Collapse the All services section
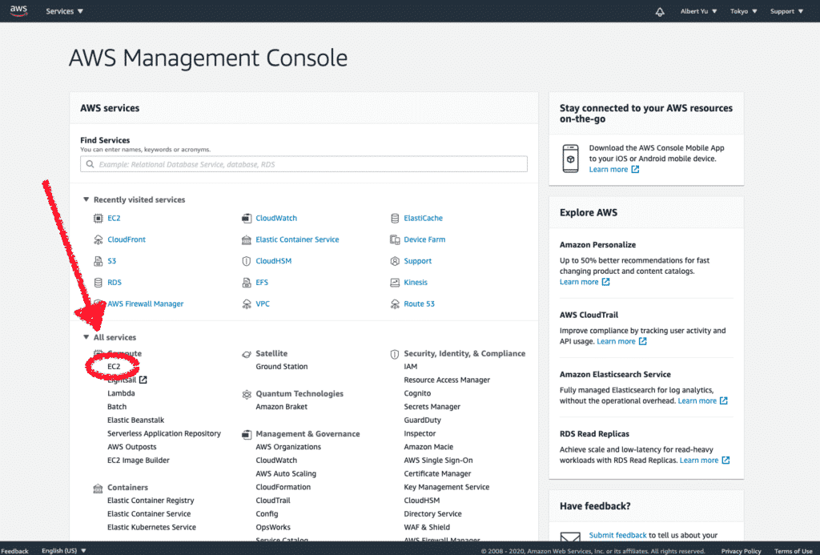Viewport: 820px width, 555px height. pyautogui.click(x=86, y=337)
